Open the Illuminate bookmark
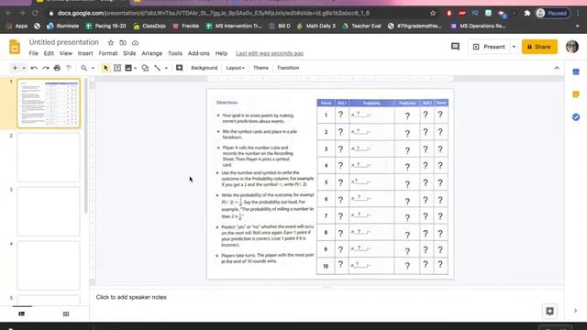 pyautogui.click(x=62, y=26)
